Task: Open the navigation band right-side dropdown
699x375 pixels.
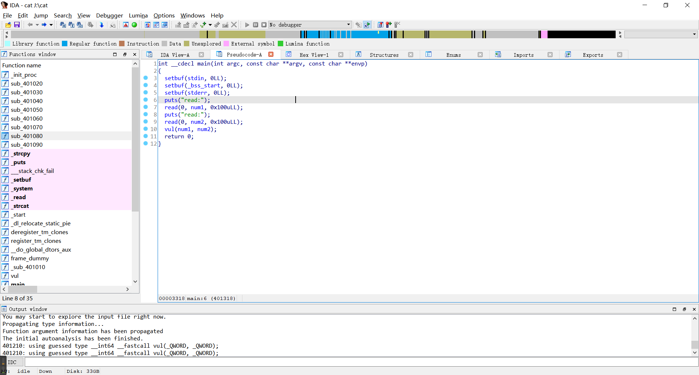Action: click(x=694, y=34)
